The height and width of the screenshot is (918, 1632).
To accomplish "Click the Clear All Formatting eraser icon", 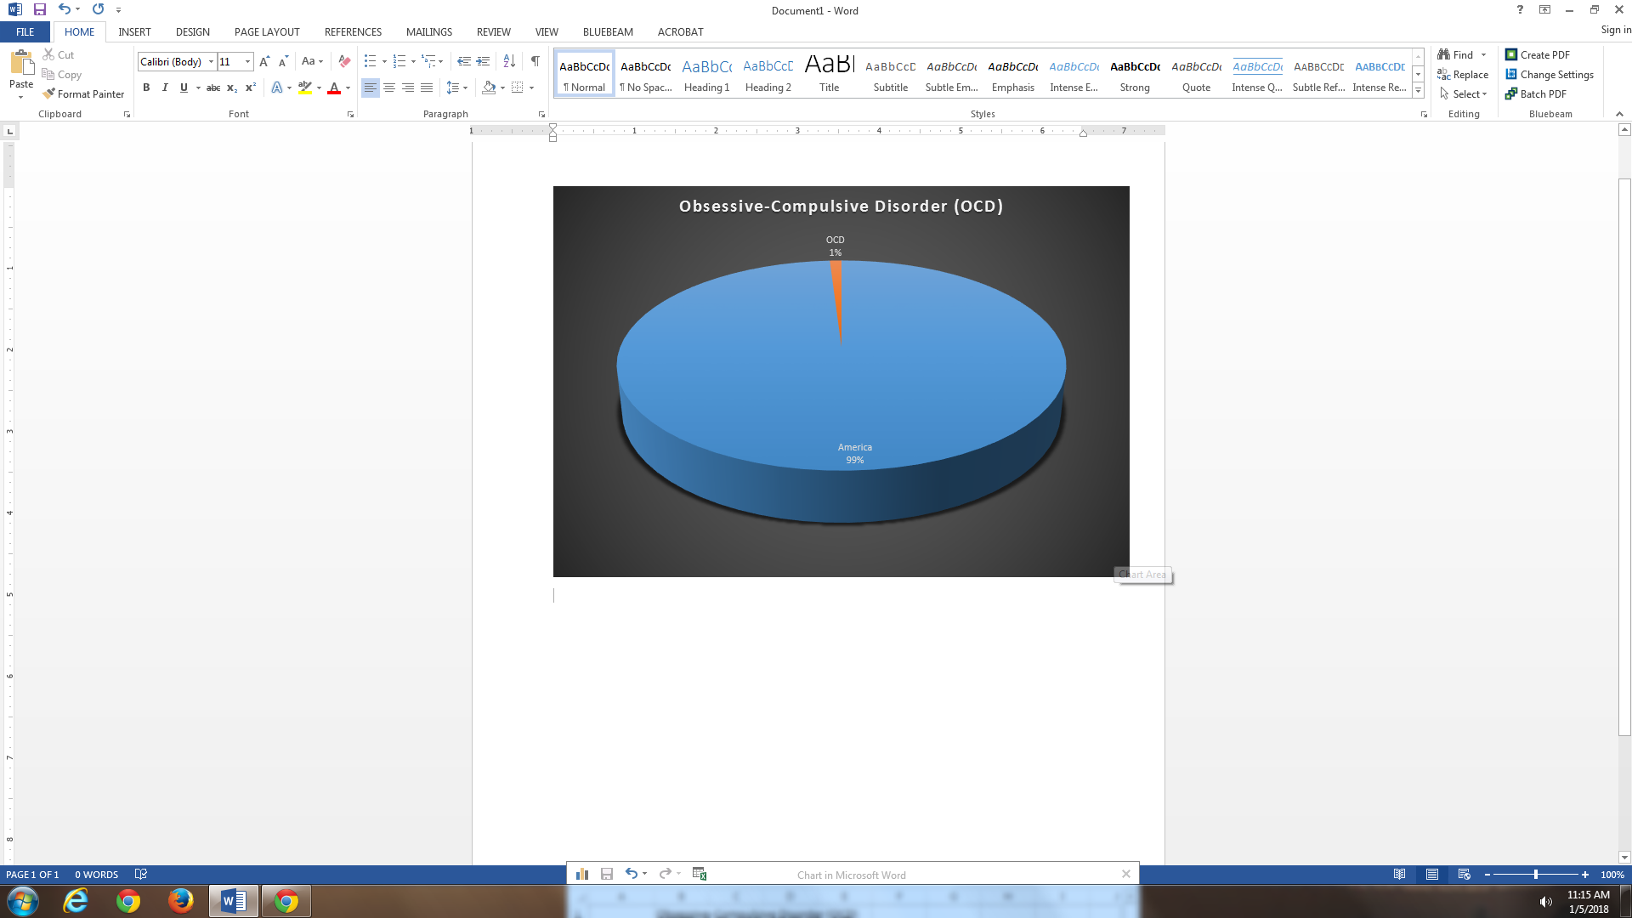I will pyautogui.click(x=344, y=61).
